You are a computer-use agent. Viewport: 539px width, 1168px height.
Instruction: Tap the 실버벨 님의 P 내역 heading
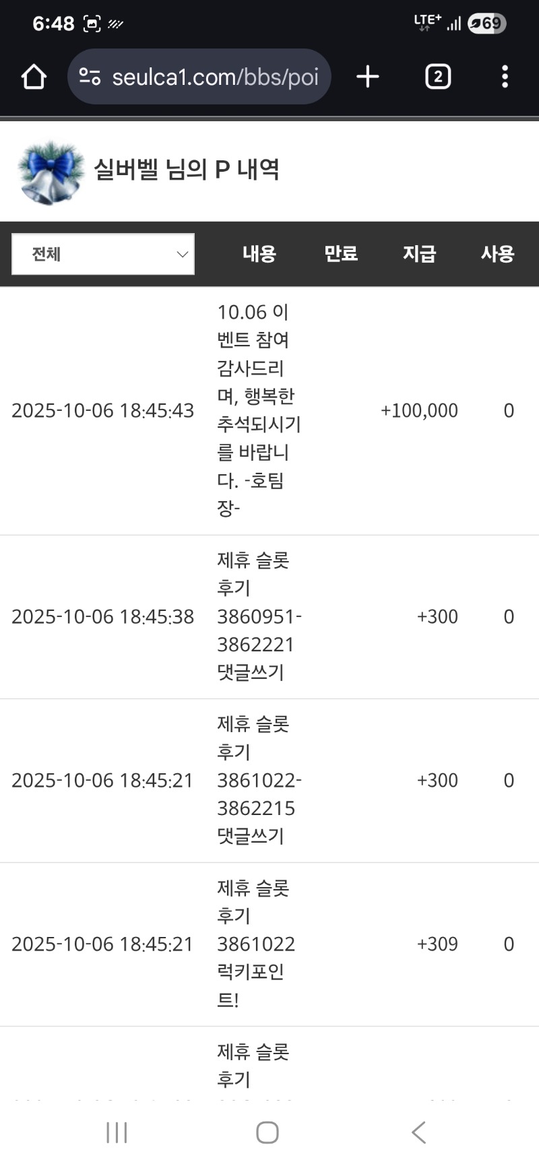(x=186, y=170)
